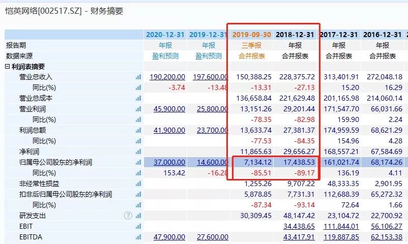Collapse the 利润表摘要 section
408x244 pixels.
7,67
